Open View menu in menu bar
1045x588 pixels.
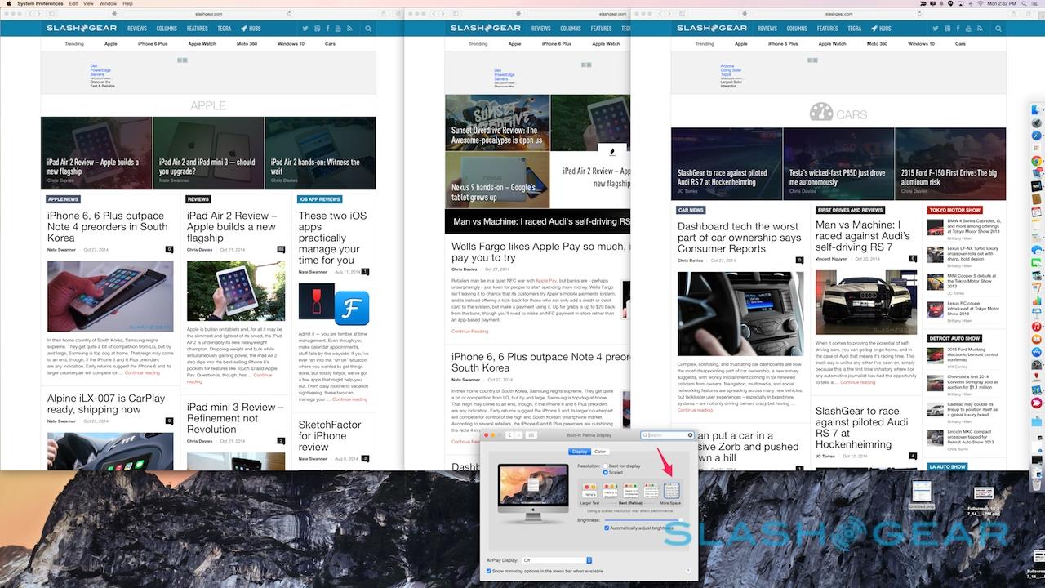click(88, 3)
